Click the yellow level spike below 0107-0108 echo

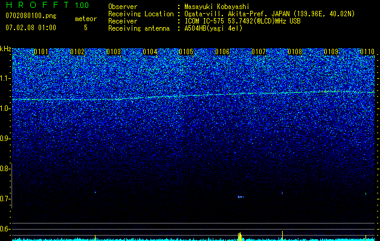click(282, 236)
